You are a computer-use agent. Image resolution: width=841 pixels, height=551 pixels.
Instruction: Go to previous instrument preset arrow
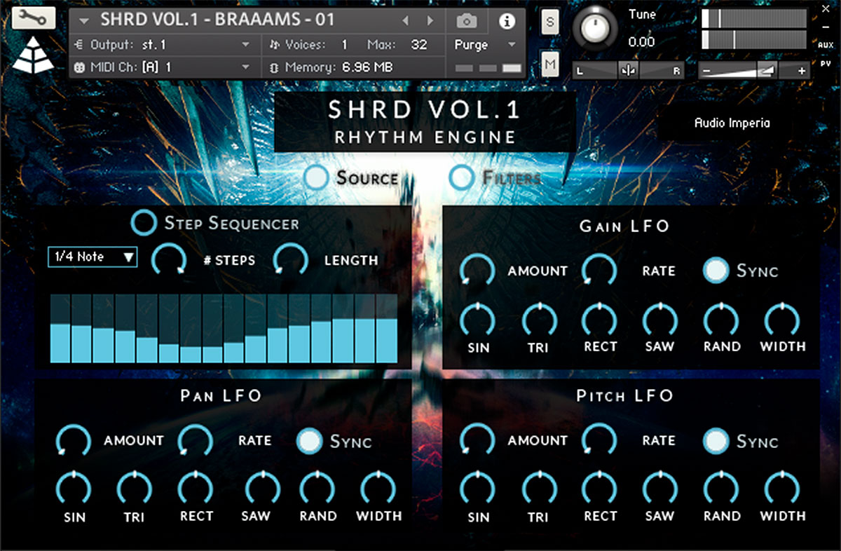[405, 21]
